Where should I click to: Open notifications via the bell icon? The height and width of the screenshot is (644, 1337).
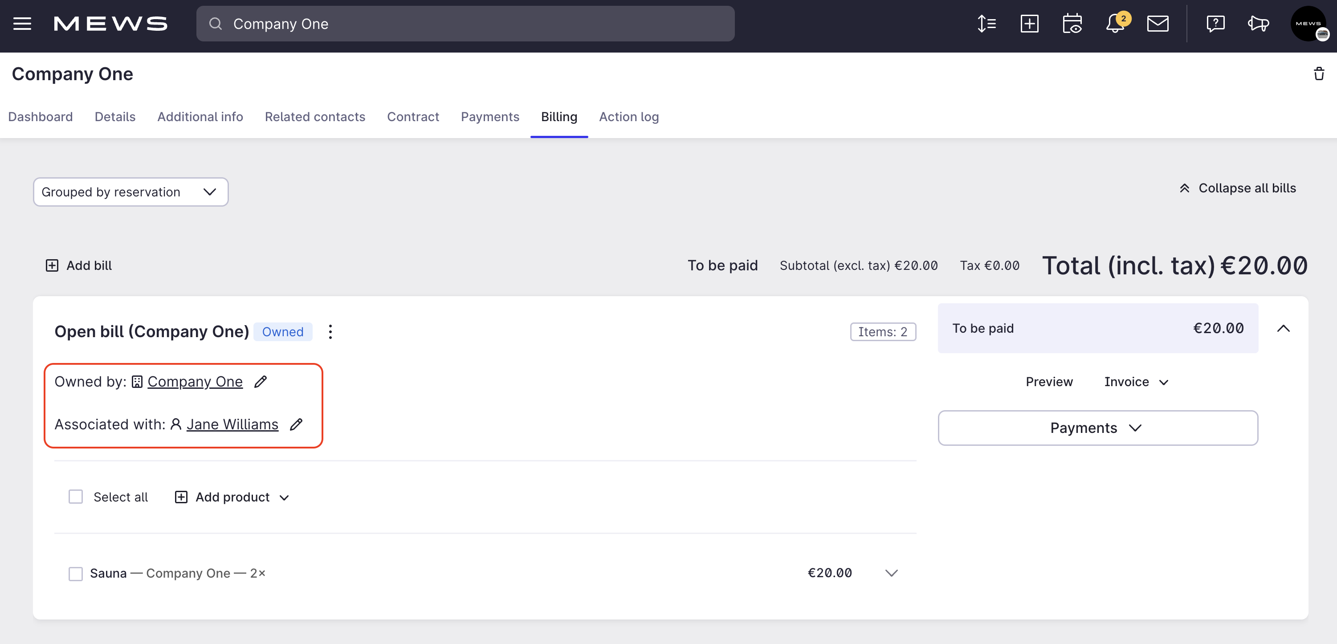pyautogui.click(x=1114, y=24)
